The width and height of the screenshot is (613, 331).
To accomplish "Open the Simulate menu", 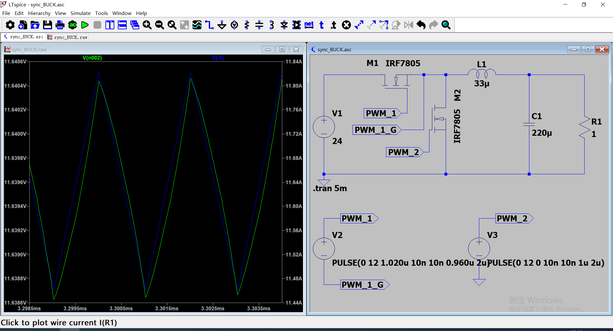I will pos(80,13).
